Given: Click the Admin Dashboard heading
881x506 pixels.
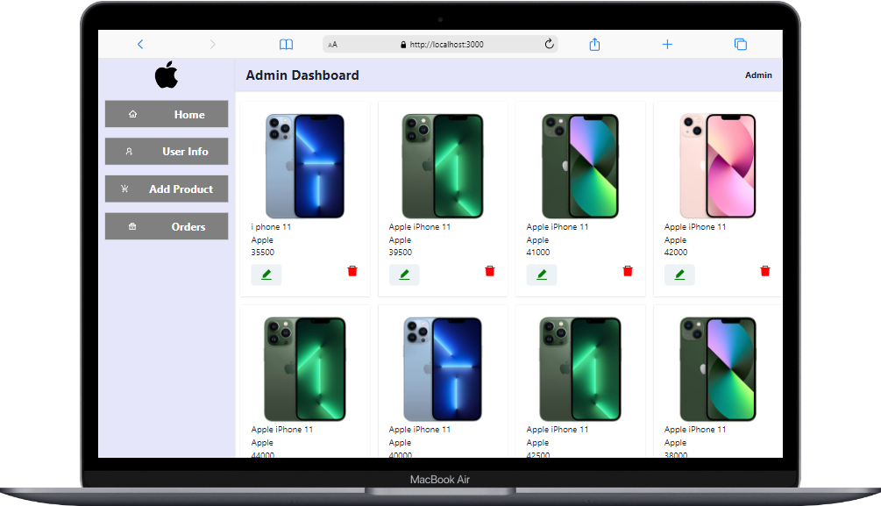Looking at the screenshot, I should [302, 75].
